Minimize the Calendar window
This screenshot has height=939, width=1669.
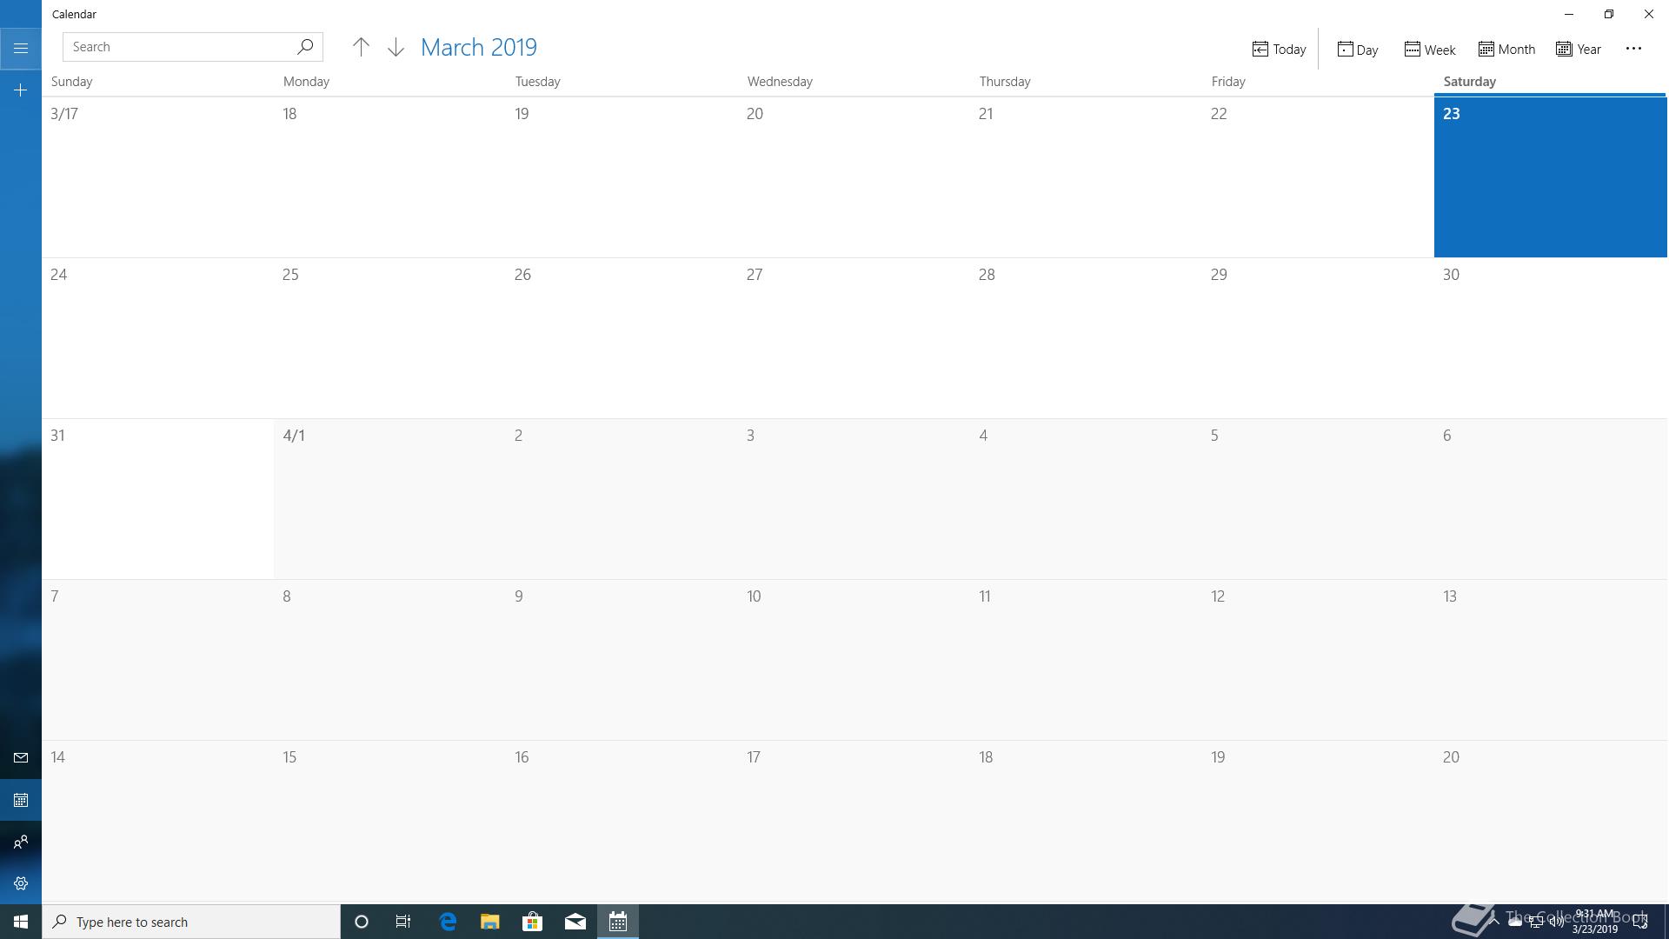click(1569, 14)
